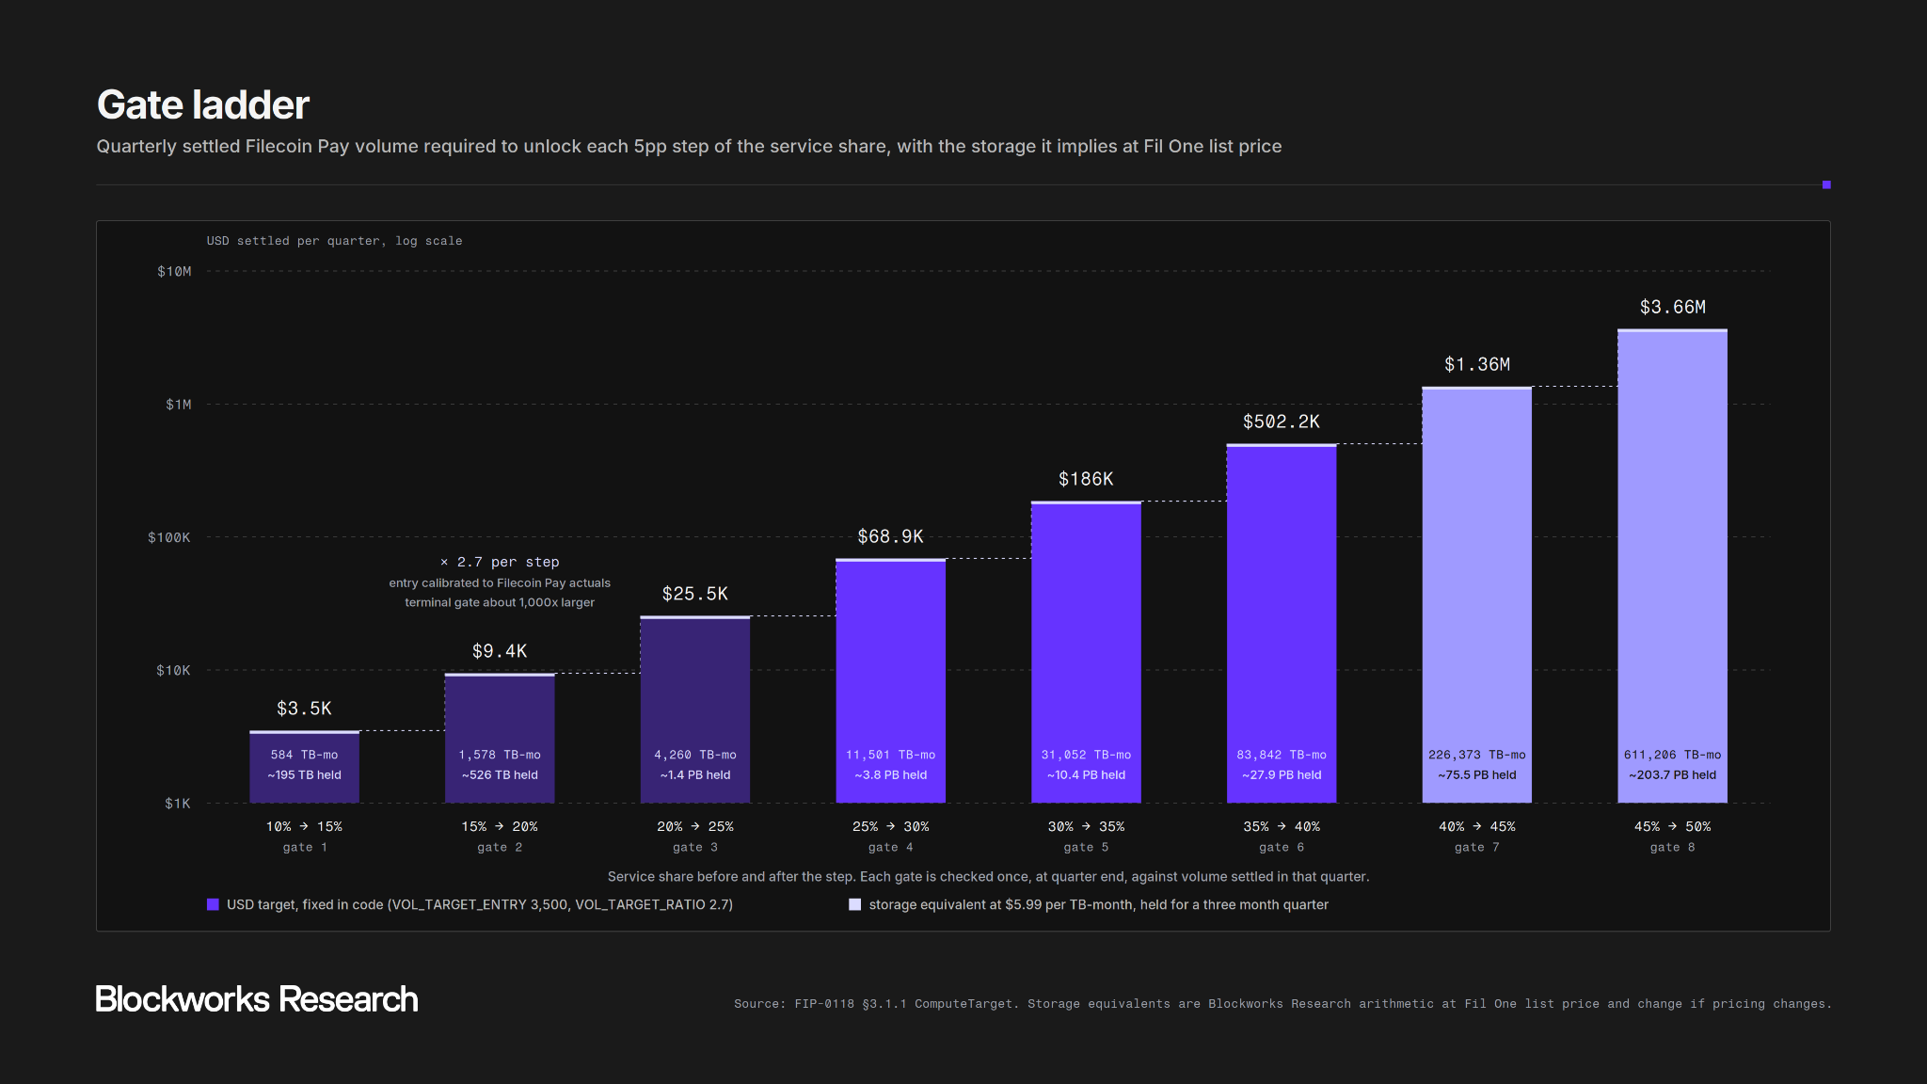This screenshot has height=1084, width=1927.
Task: Click the 226,373 TB-mo label
Action: tap(1477, 755)
